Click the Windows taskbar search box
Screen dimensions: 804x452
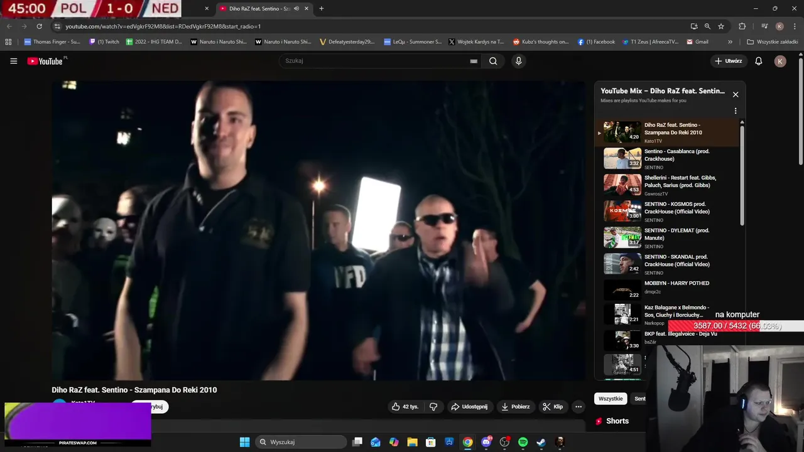pyautogui.click(x=302, y=442)
